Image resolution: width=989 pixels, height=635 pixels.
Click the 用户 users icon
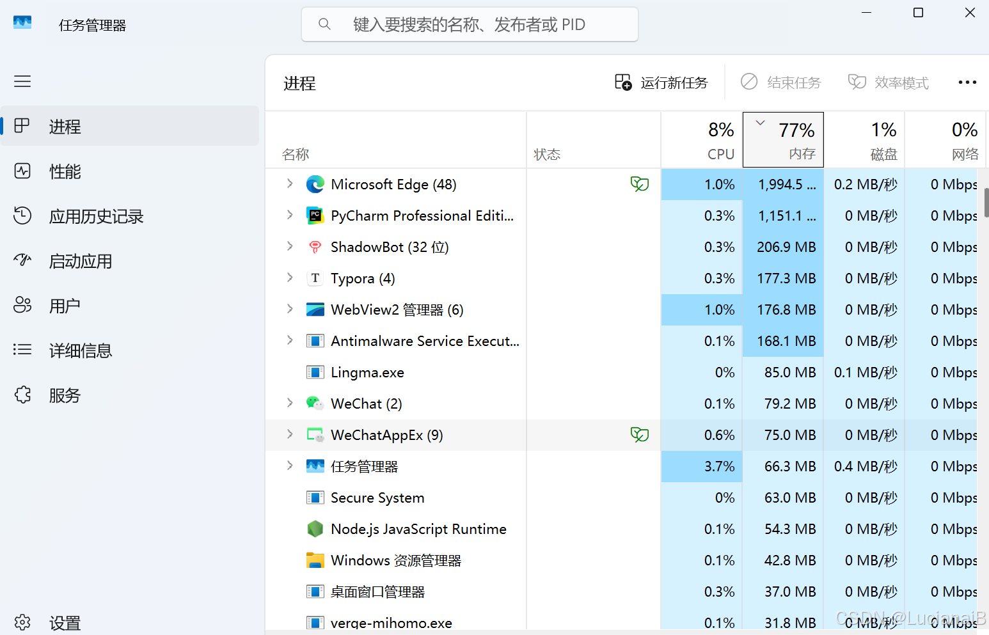[x=22, y=305]
